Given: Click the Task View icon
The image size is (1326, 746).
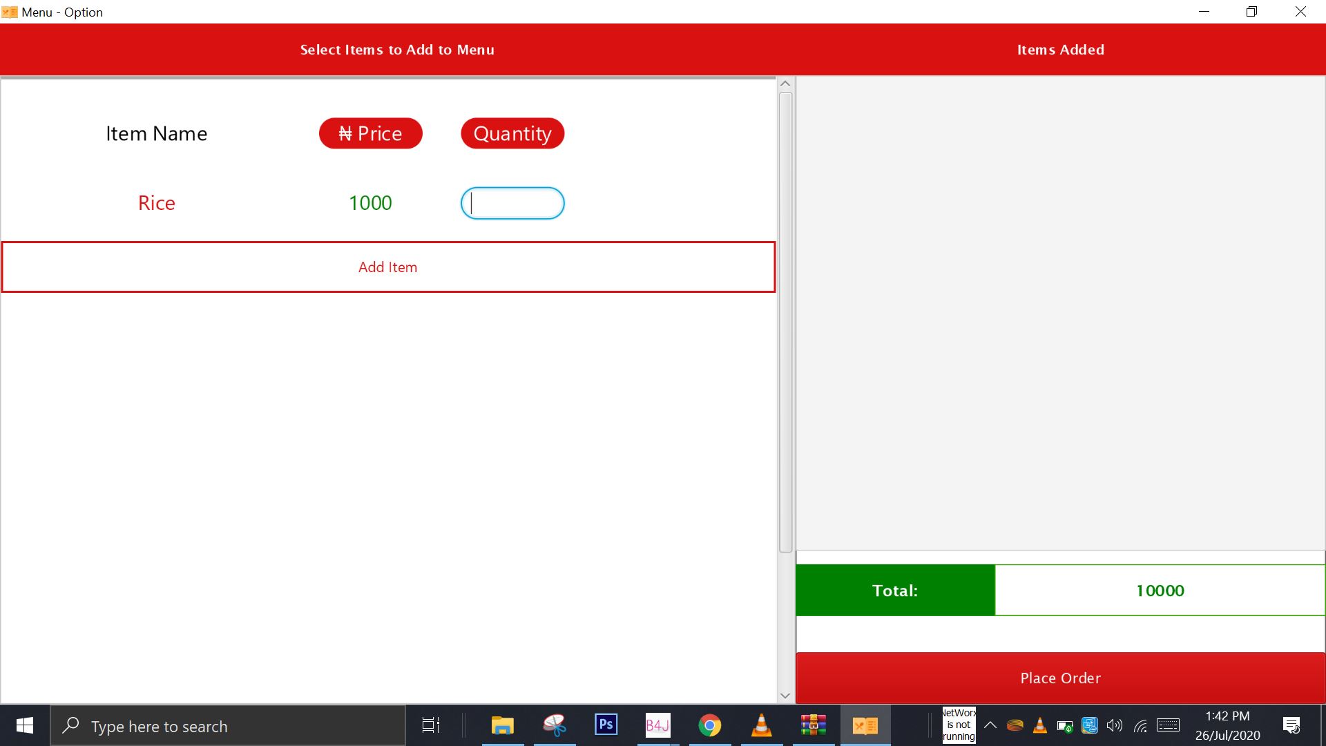Looking at the screenshot, I should click(431, 725).
